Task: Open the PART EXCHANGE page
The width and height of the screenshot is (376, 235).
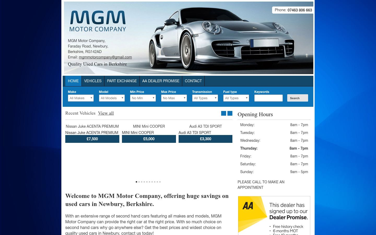Action: [122, 81]
